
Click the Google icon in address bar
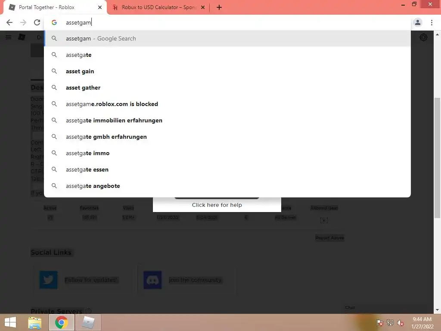(54, 22)
